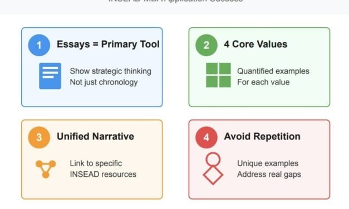
Task: Select the Essays = Primary Tool heading
Action: pos(108,44)
